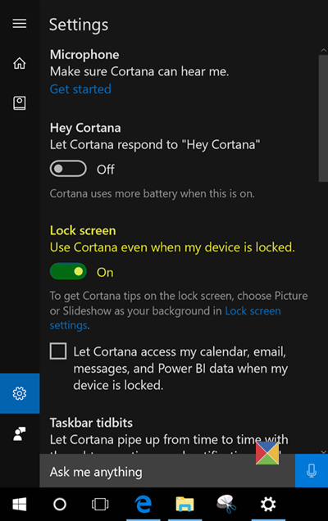
Task: Click the Cortana circle on taskbar
Action: pyautogui.click(x=60, y=505)
